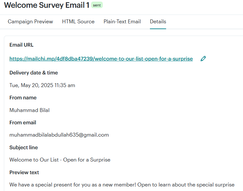Viewport: 243px width, 191px height.
Task: Switch to the HTML Source tab
Action: pyautogui.click(x=78, y=22)
